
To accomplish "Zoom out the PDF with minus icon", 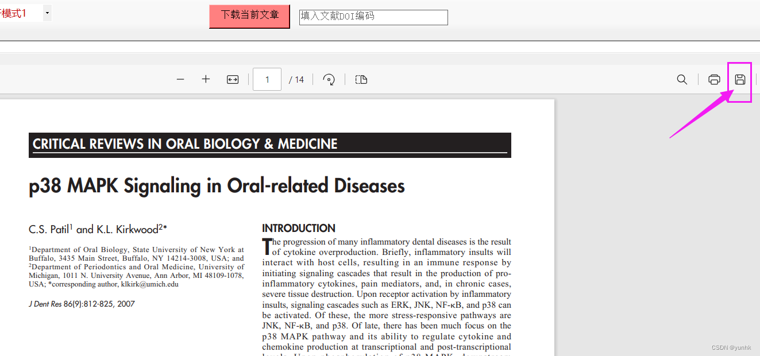I will pos(180,79).
